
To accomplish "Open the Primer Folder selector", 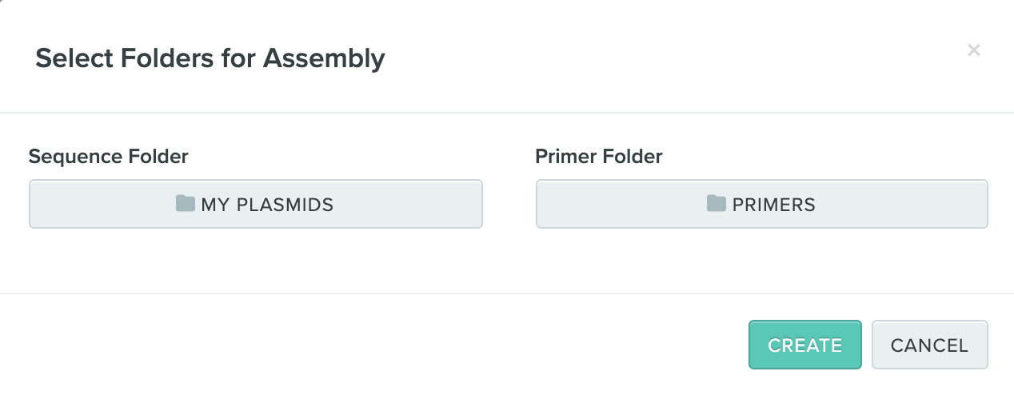I will point(762,204).
